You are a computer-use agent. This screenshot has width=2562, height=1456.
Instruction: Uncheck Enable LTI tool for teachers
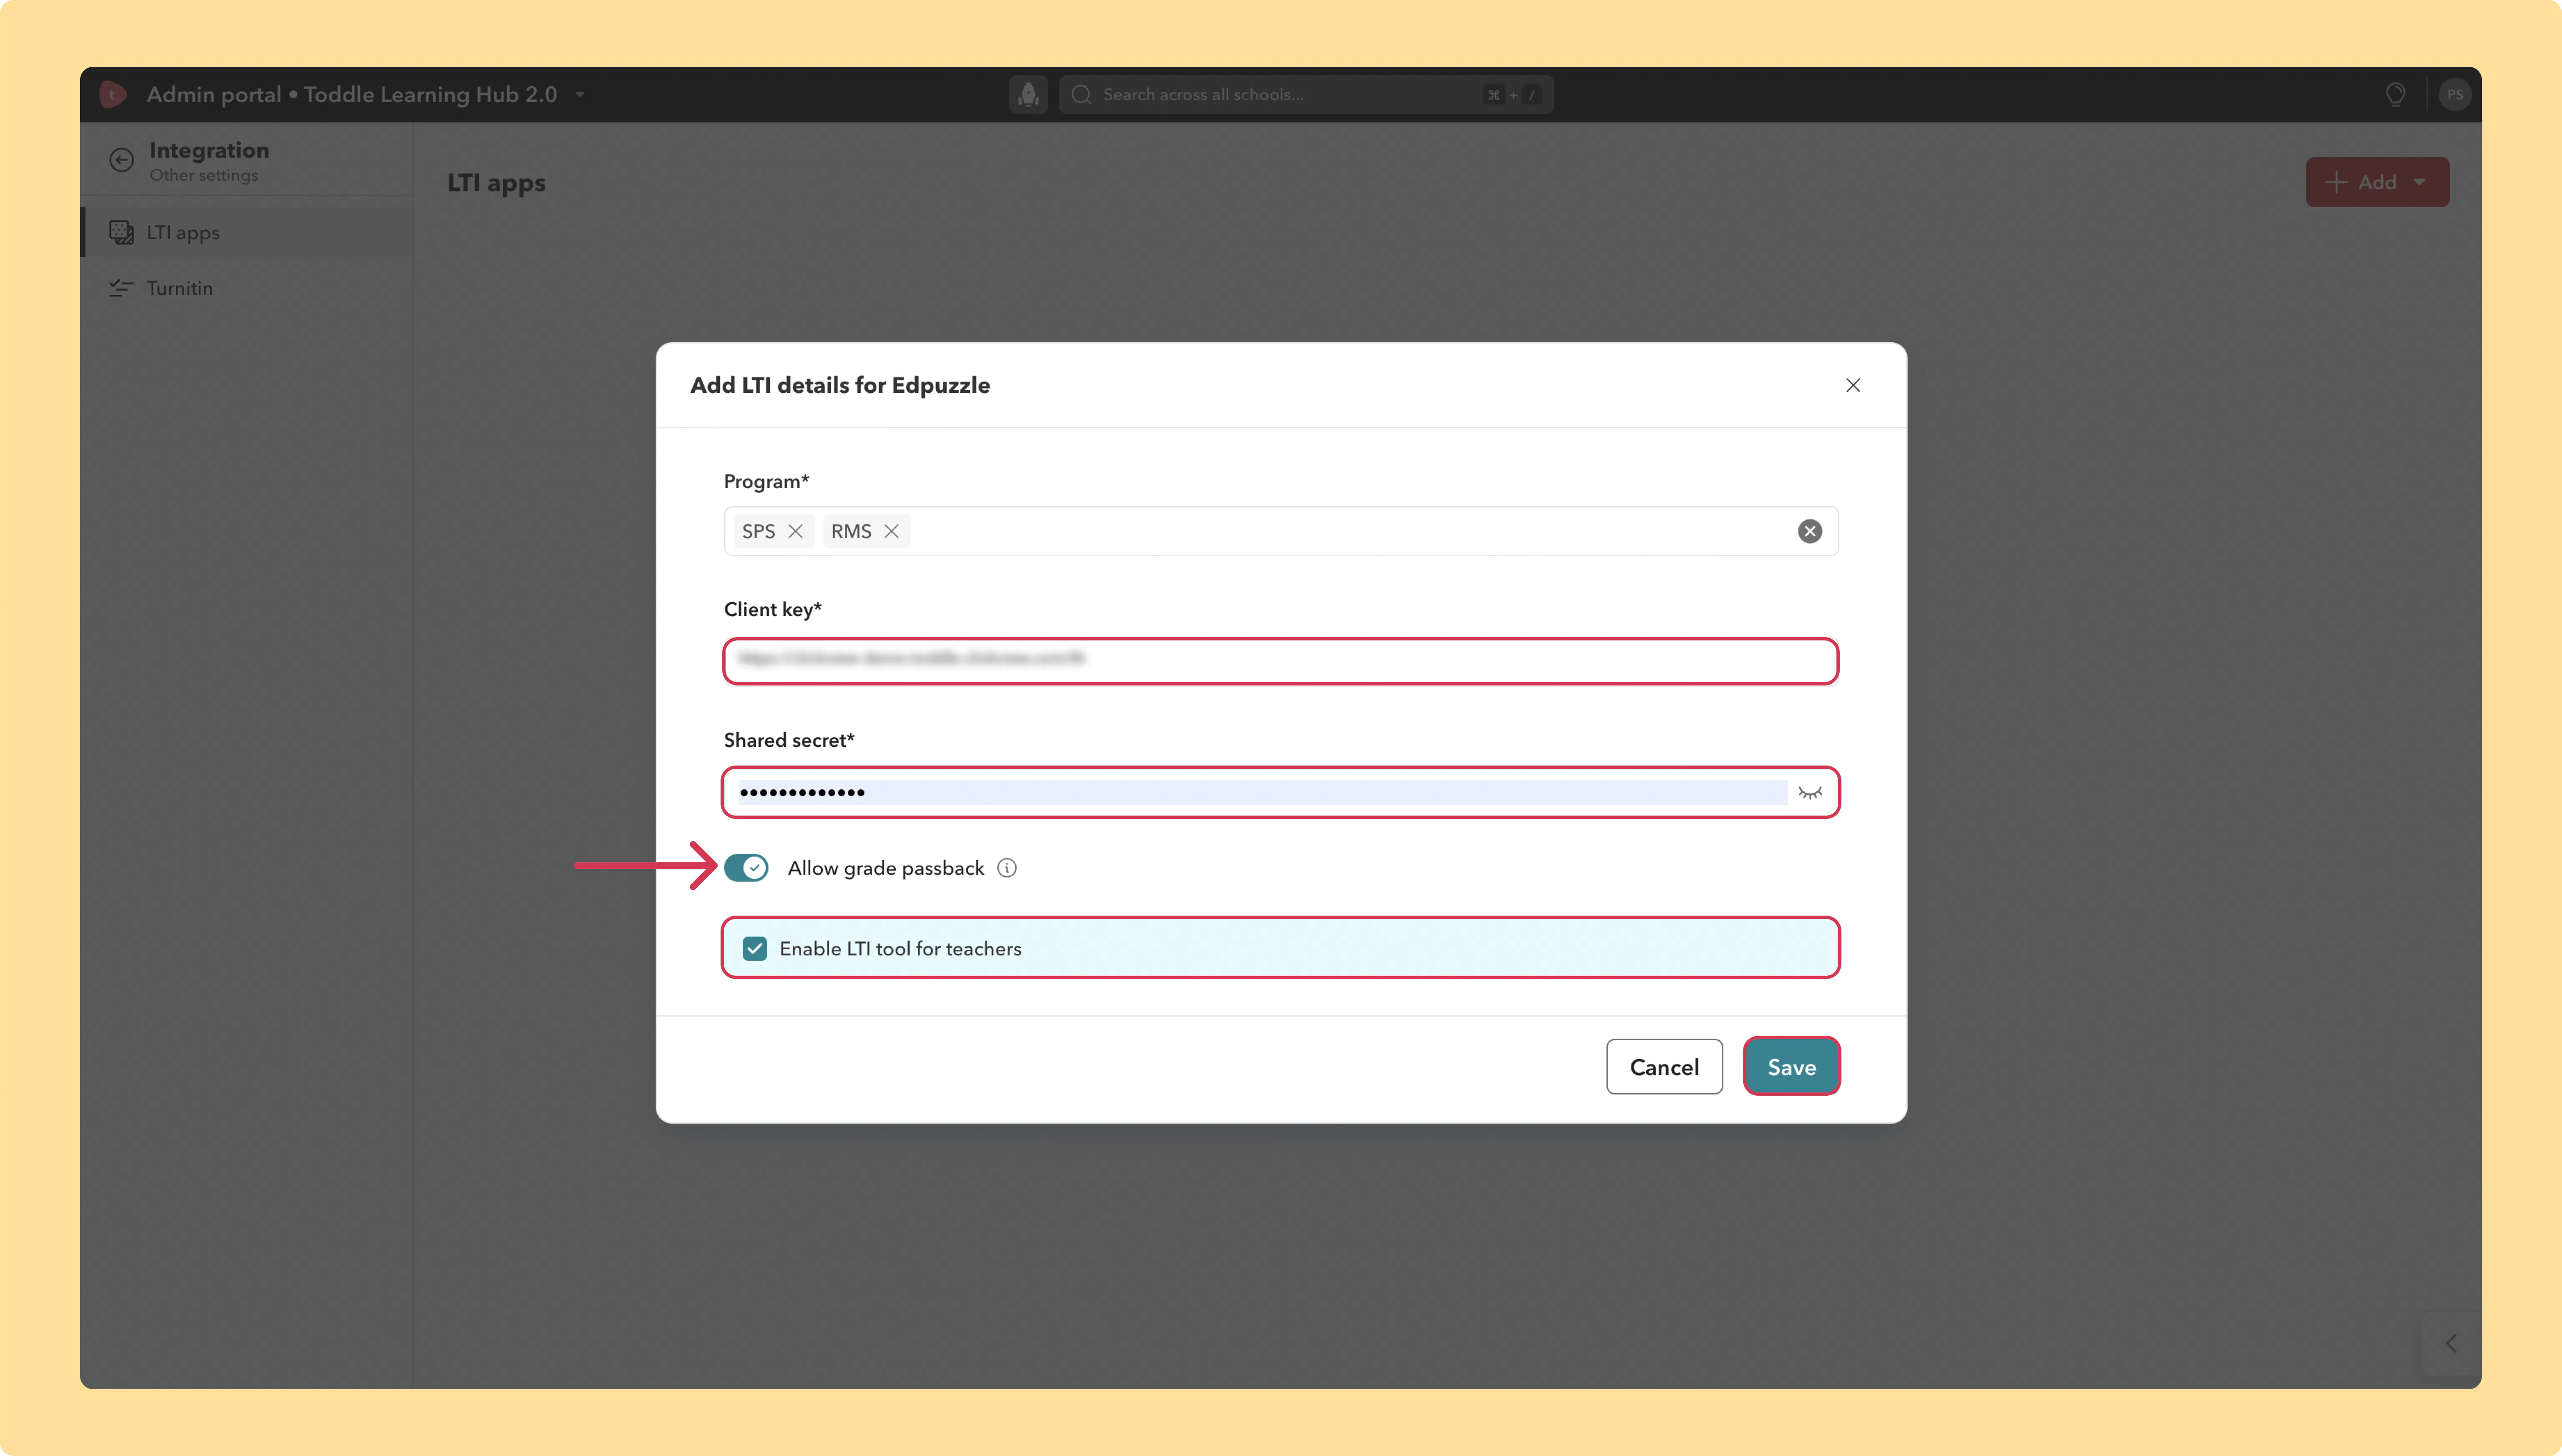(x=755, y=948)
